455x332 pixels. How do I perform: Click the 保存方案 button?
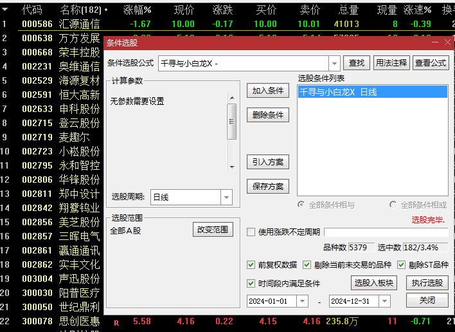pyautogui.click(x=268, y=187)
